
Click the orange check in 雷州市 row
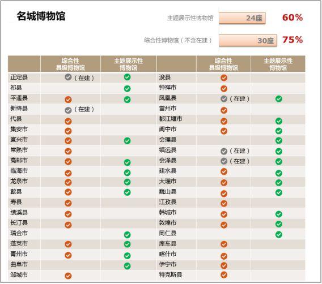tap(224, 110)
